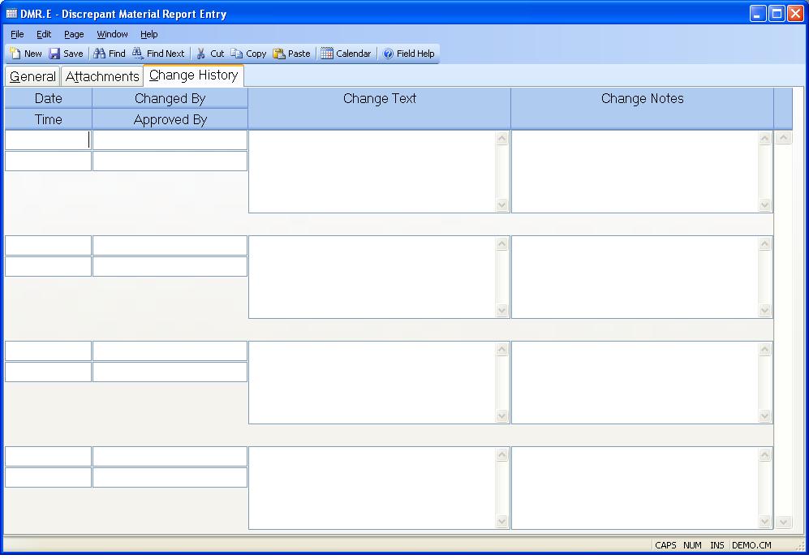This screenshot has height=559, width=809.
Task: Click the New record toolbar icon
Action: (16, 54)
